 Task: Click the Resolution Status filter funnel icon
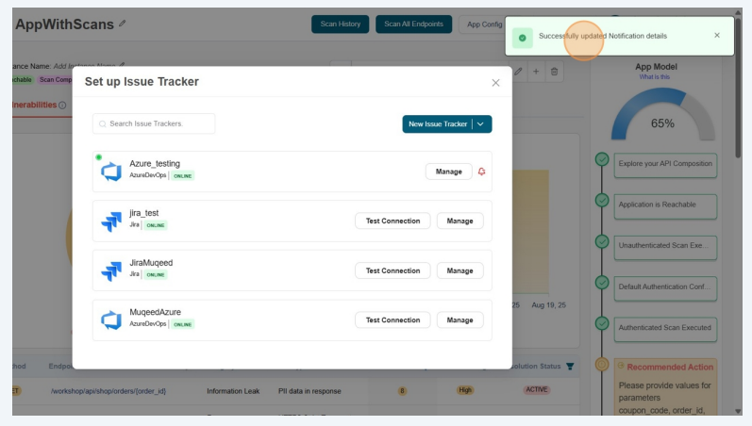click(569, 367)
